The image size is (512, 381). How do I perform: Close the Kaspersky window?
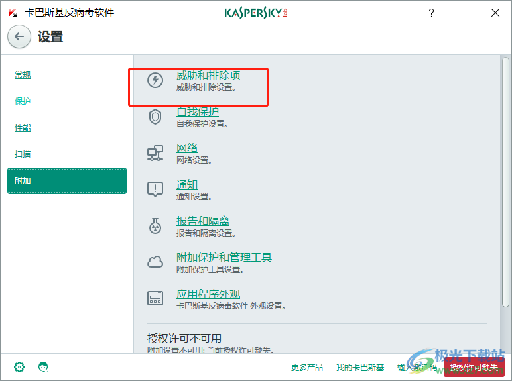(495, 13)
